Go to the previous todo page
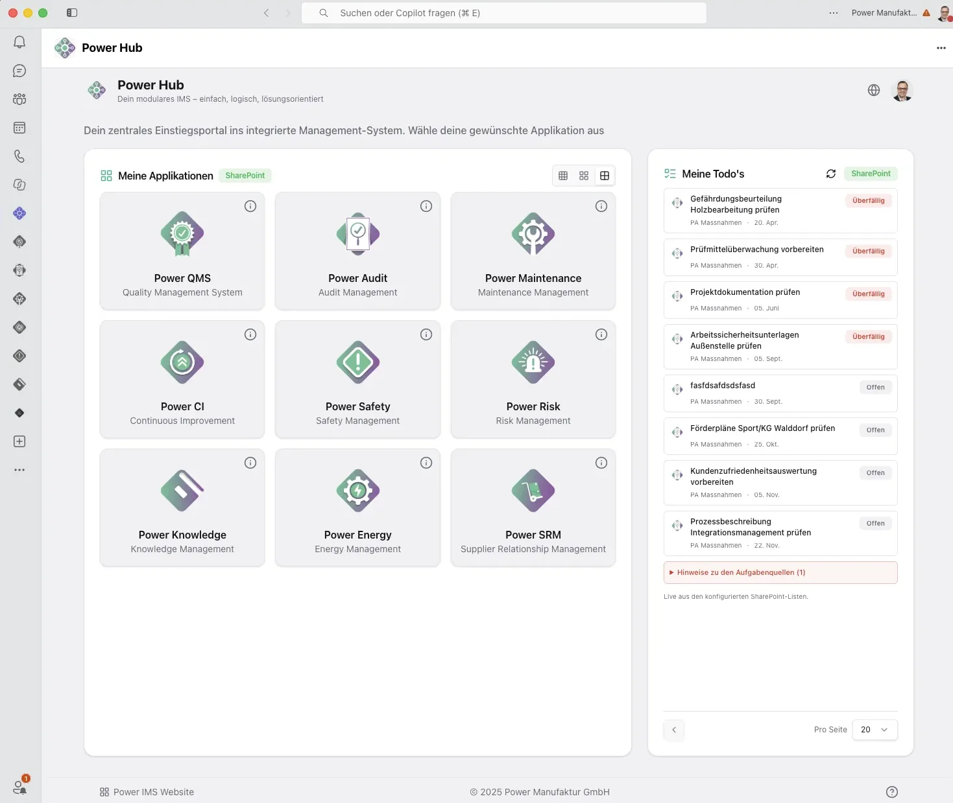953x803 pixels. pos(674,730)
